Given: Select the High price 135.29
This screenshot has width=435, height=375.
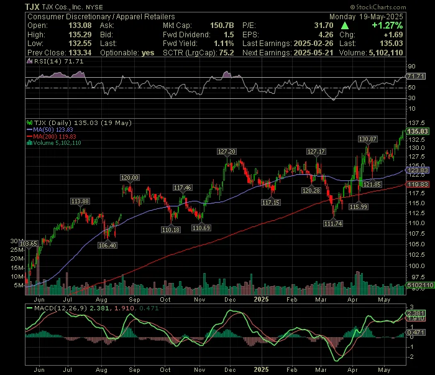Looking at the screenshot, I should click(x=80, y=35).
